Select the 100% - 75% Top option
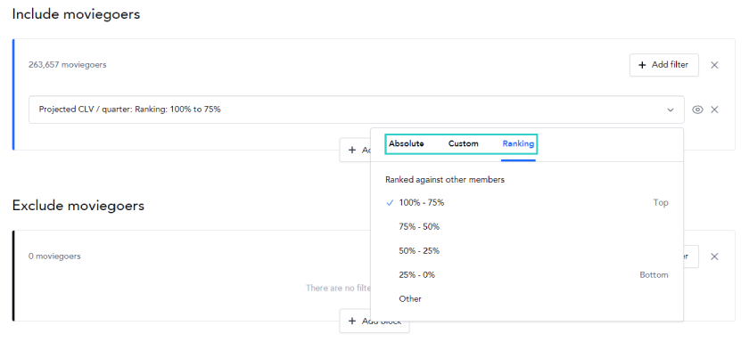Screen dimensions: 749x342 (527, 203)
